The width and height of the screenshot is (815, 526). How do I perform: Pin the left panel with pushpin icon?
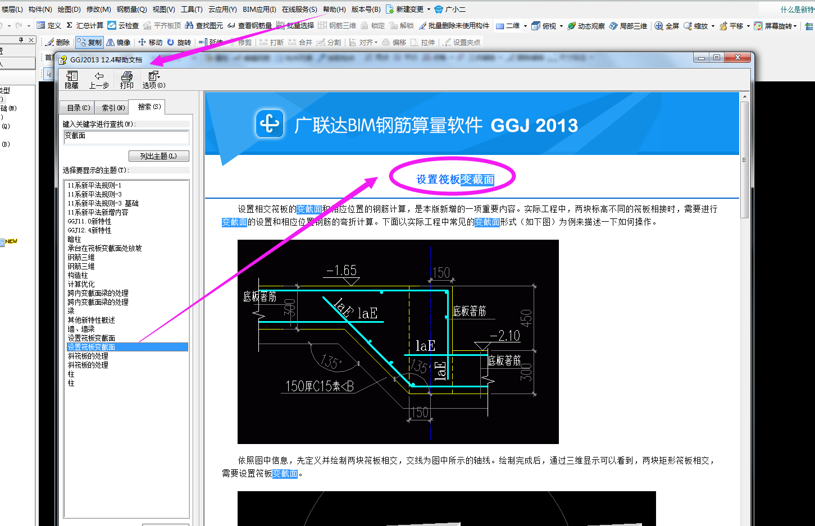click(x=21, y=40)
